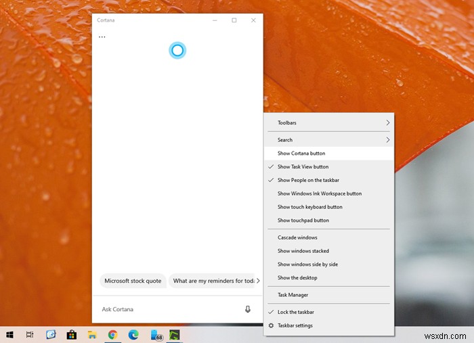Toggle Lock the taskbar option
The height and width of the screenshot is (343, 474).
[329, 312]
